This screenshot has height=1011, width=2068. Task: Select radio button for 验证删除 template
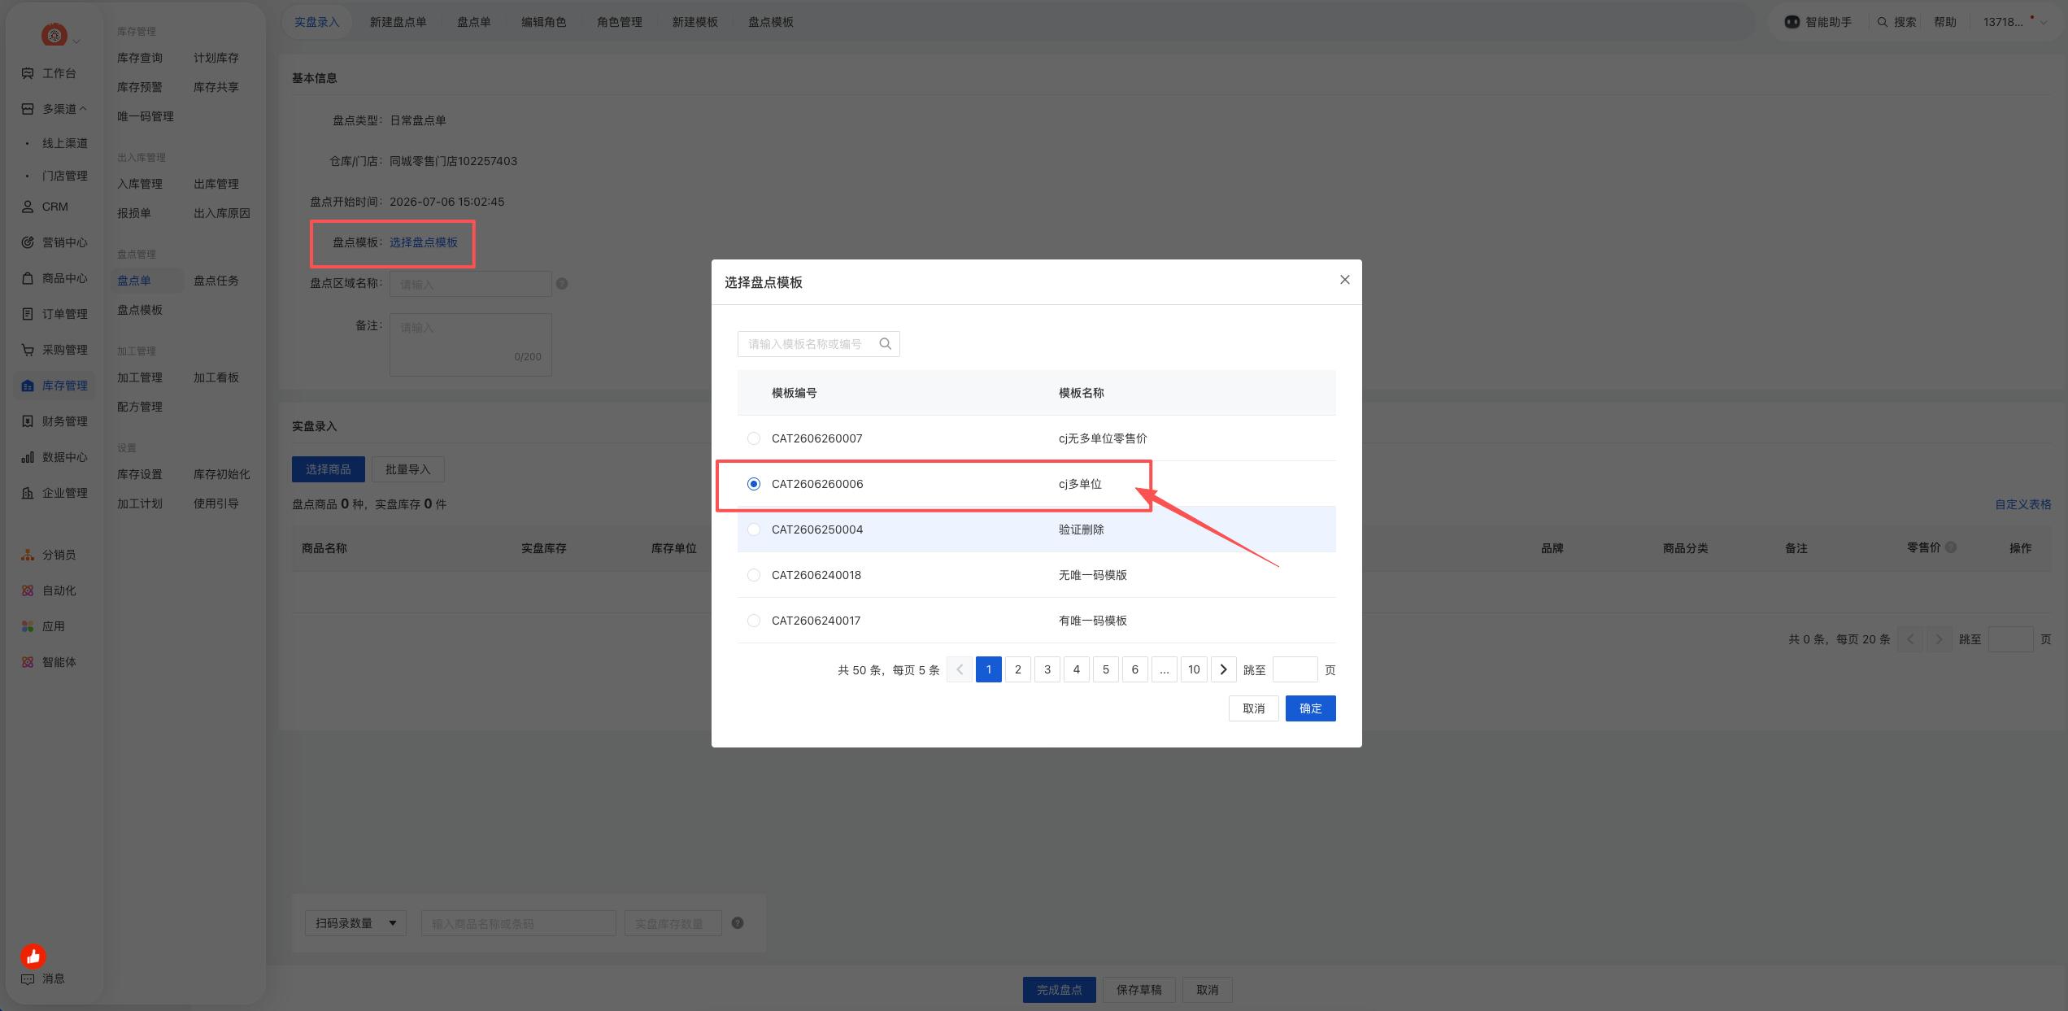click(754, 529)
